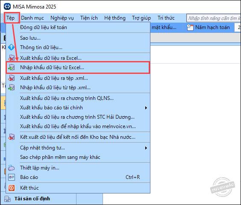This screenshot has height=205, width=241.
Task: Click the feature search input field
Action: 214,18
